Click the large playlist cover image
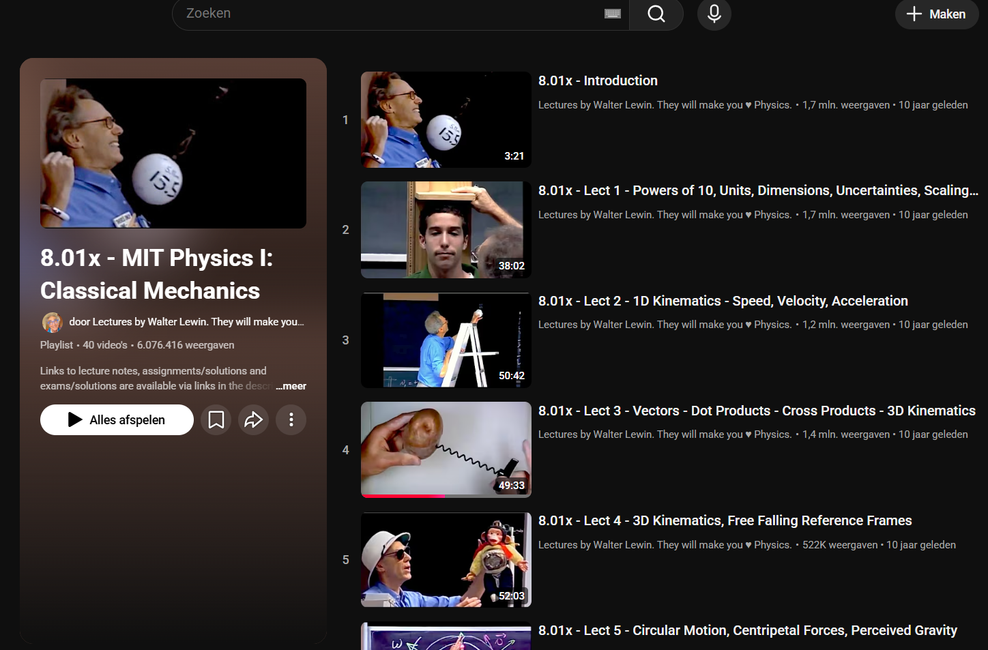988x650 pixels. pyautogui.click(x=173, y=153)
